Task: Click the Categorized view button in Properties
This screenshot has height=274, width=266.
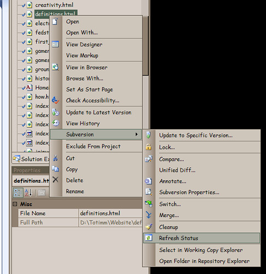Action: pos(18,193)
